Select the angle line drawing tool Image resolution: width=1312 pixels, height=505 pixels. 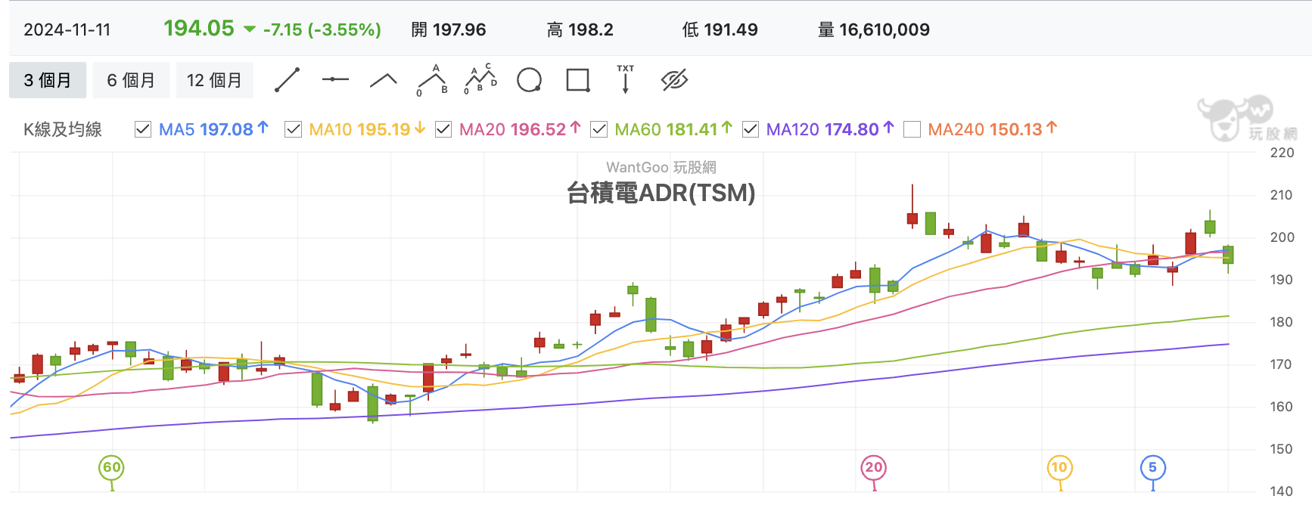384,80
